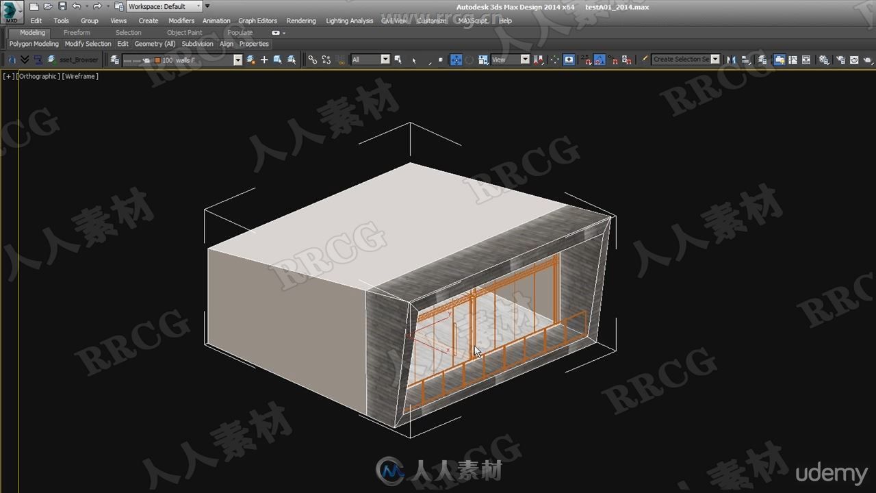The height and width of the screenshot is (493, 876).
Task: Click the [Orthographic] viewport label
Action: pyautogui.click(x=38, y=77)
